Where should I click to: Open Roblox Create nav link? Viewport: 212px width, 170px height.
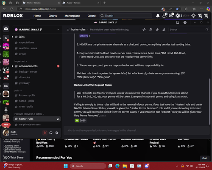(x=92, y=16)
